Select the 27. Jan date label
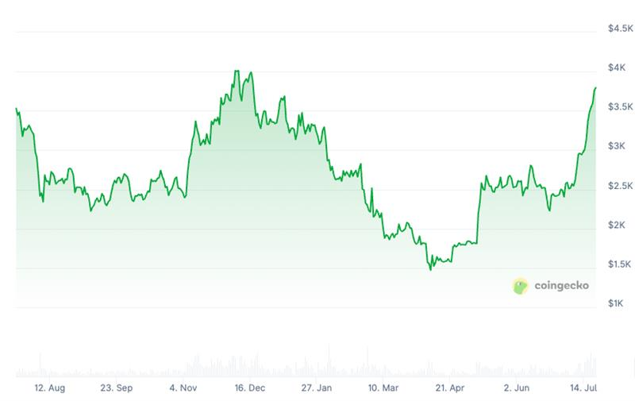 tap(317, 388)
